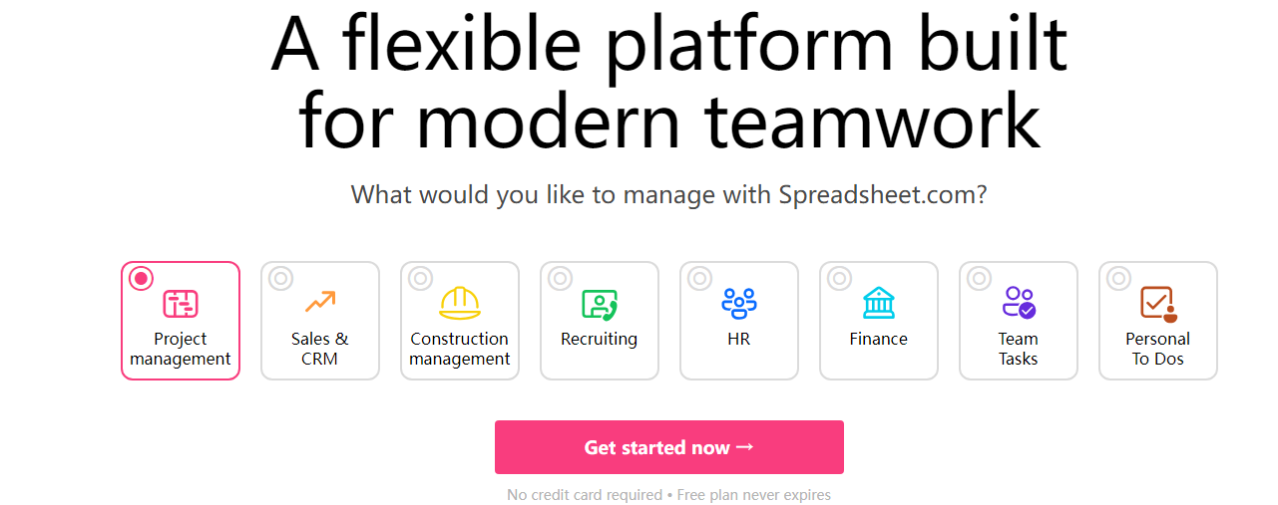Select the Personal To Dos radio button
Viewport: 1278px width, 505px height.
point(1118,278)
